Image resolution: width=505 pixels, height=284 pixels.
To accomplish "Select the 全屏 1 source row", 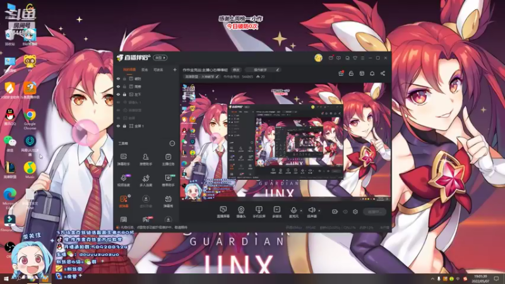I will [x=146, y=126].
